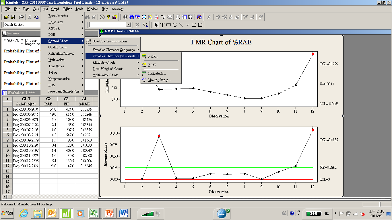The height and width of the screenshot is (220, 392).
Task: Open the Graph menu
Action: pyautogui.click(x=55, y=9)
